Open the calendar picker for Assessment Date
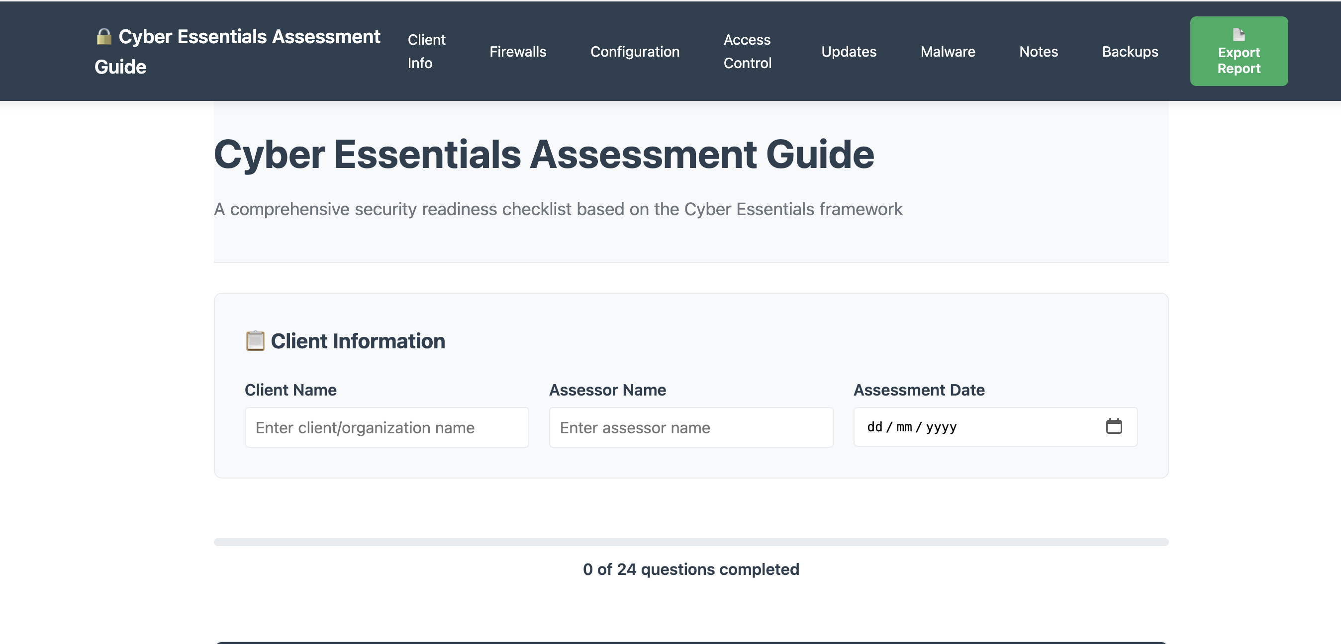This screenshot has width=1341, height=644. click(1115, 426)
